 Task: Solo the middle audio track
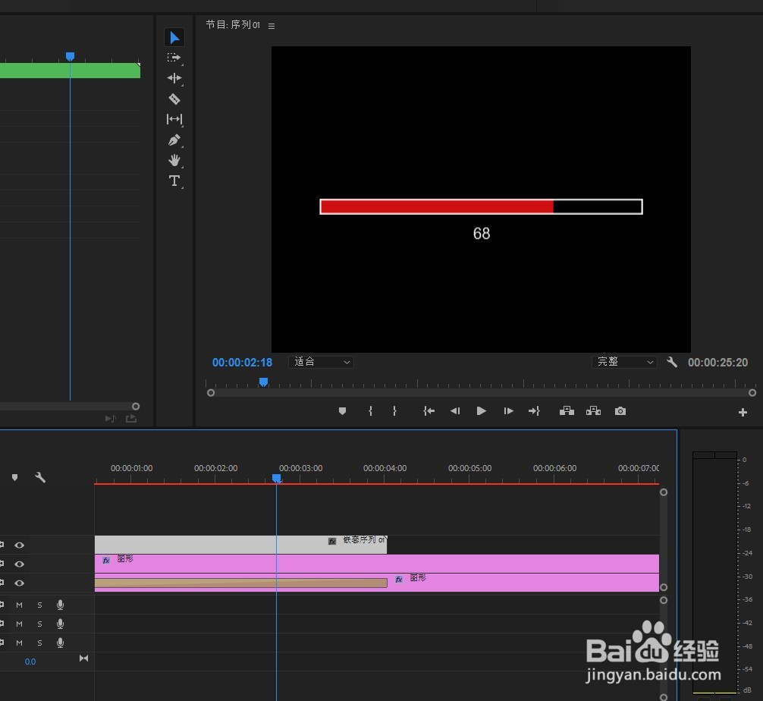pyautogui.click(x=40, y=624)
